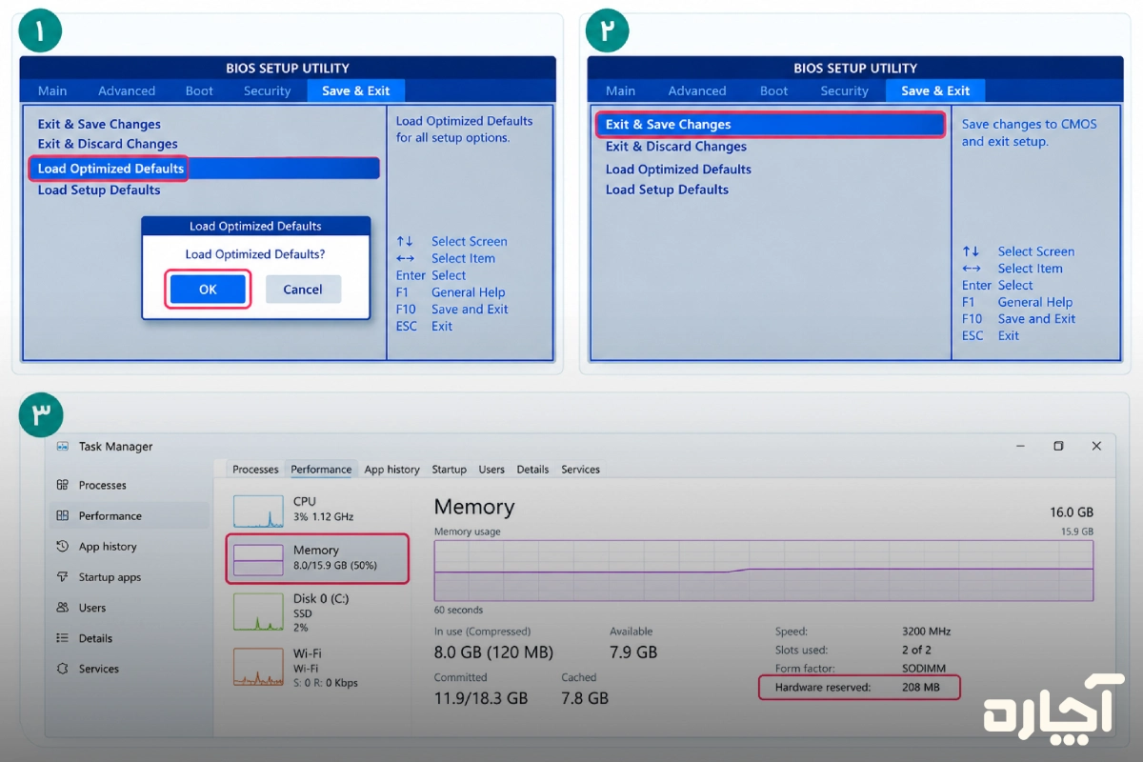
Task: Select the Disk 0 (C:) graph thumbnail
Action: tap(258, 612)
